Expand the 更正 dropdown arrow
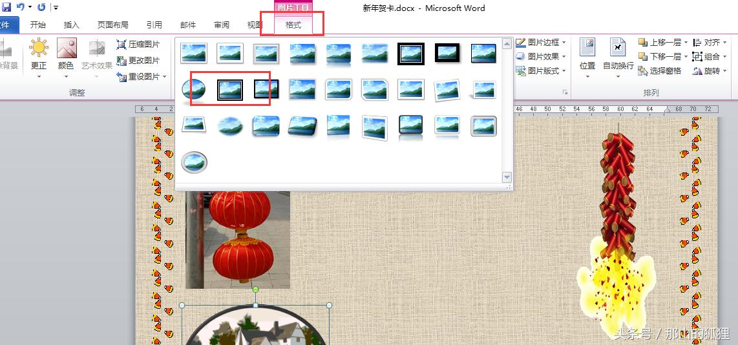 [x=39, y=76]
